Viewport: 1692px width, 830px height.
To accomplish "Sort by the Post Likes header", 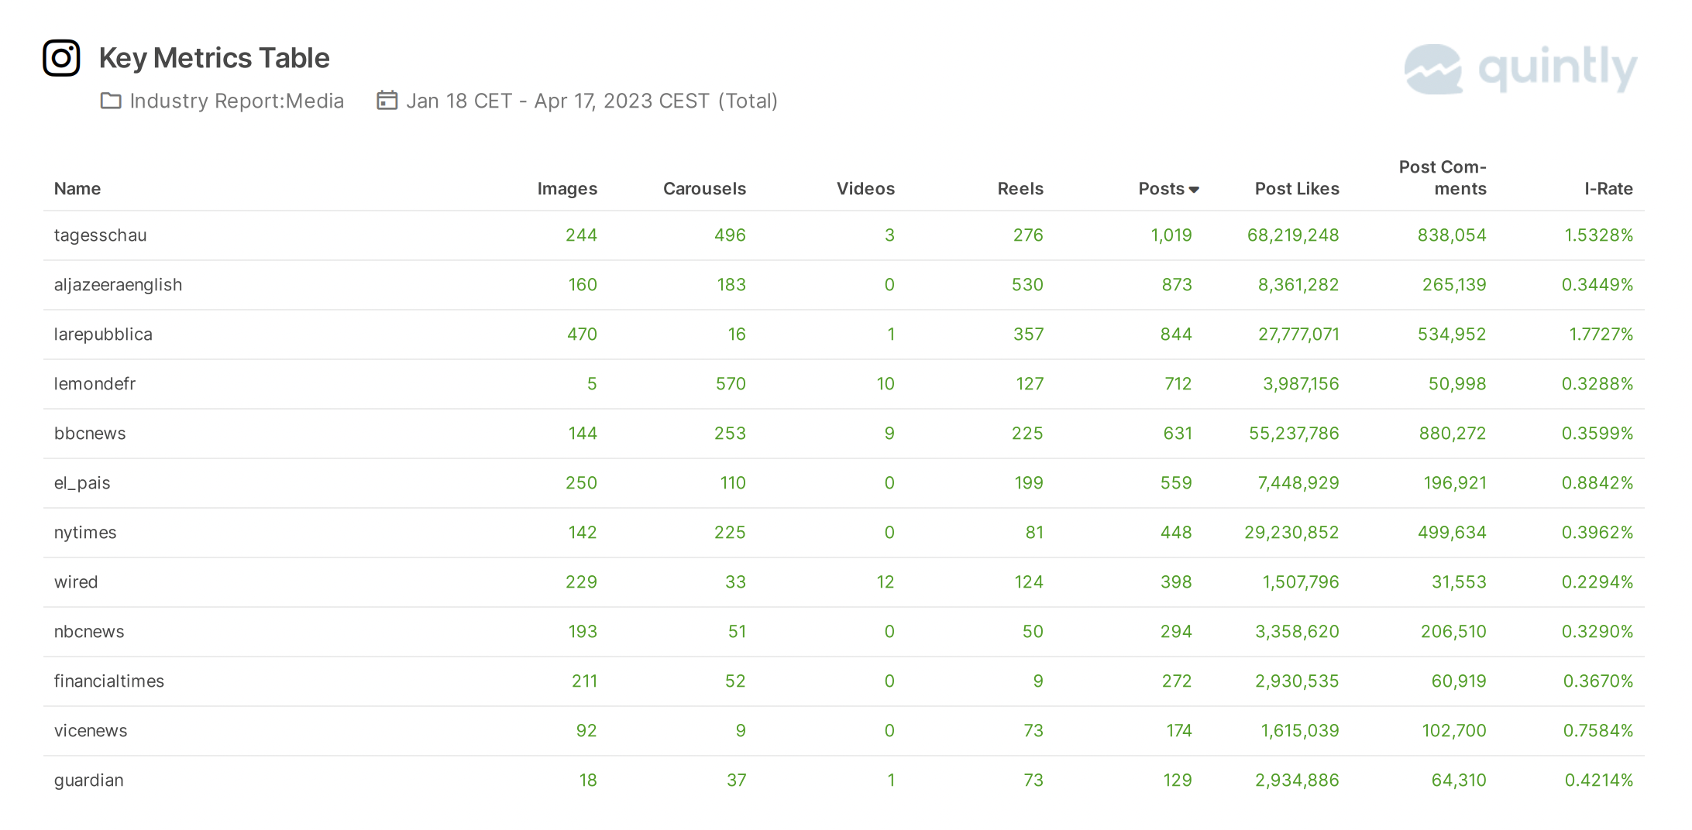I will pyautogui.click(x=1297, y=189).
